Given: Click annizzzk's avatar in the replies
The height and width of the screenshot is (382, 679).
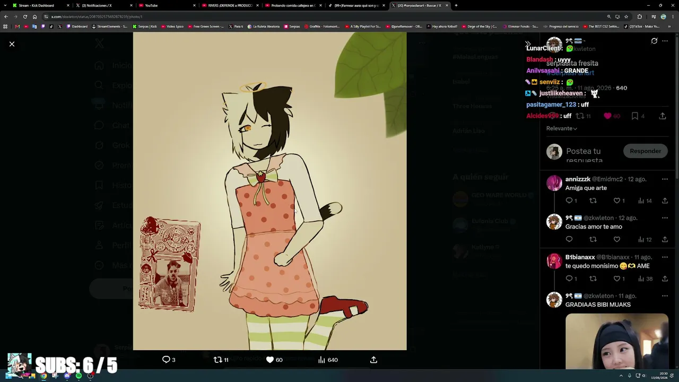Looking at the screenshot, I should coord(554,183).
